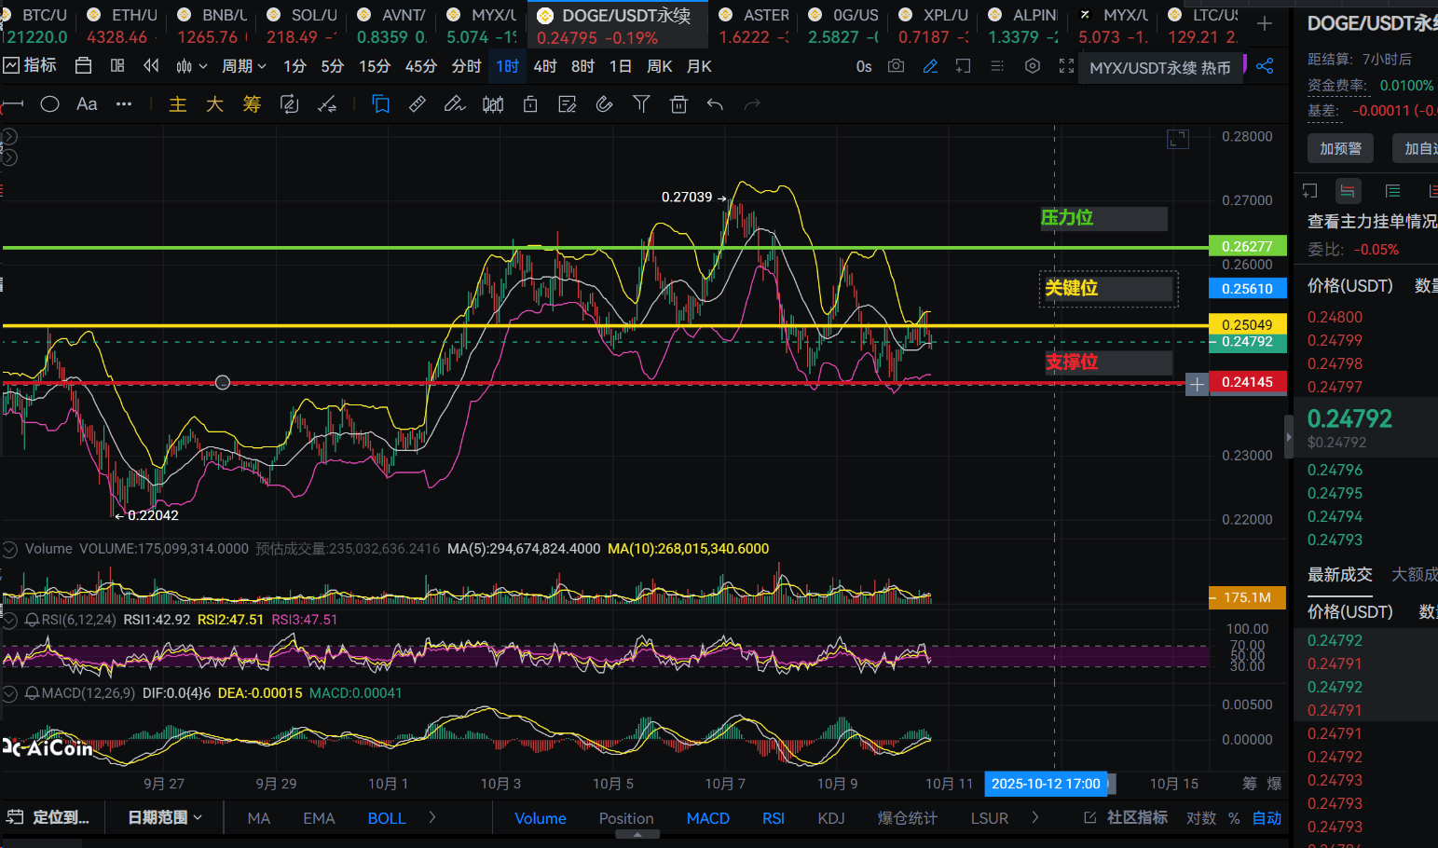Delete drawings with the trash icon
The height and width of the screenshot is (848, 1438).
(678, 104)
